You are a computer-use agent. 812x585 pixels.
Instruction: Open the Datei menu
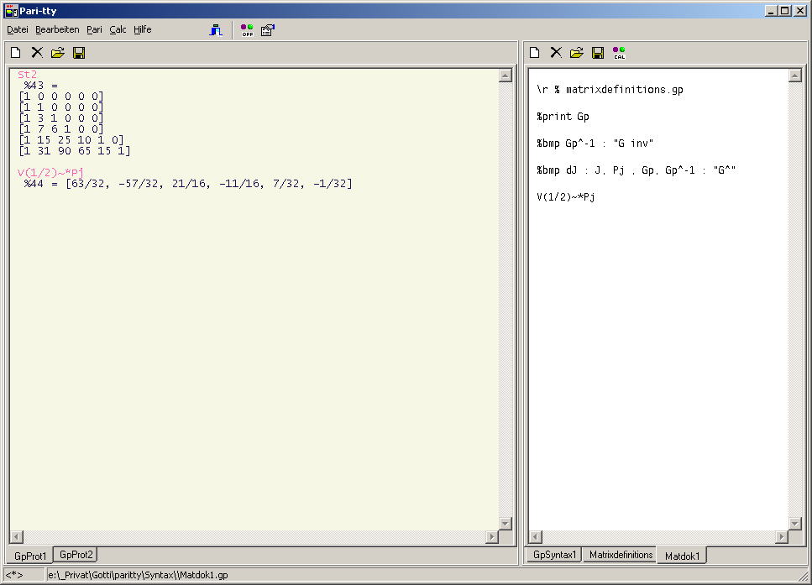(x=18, y=29)
